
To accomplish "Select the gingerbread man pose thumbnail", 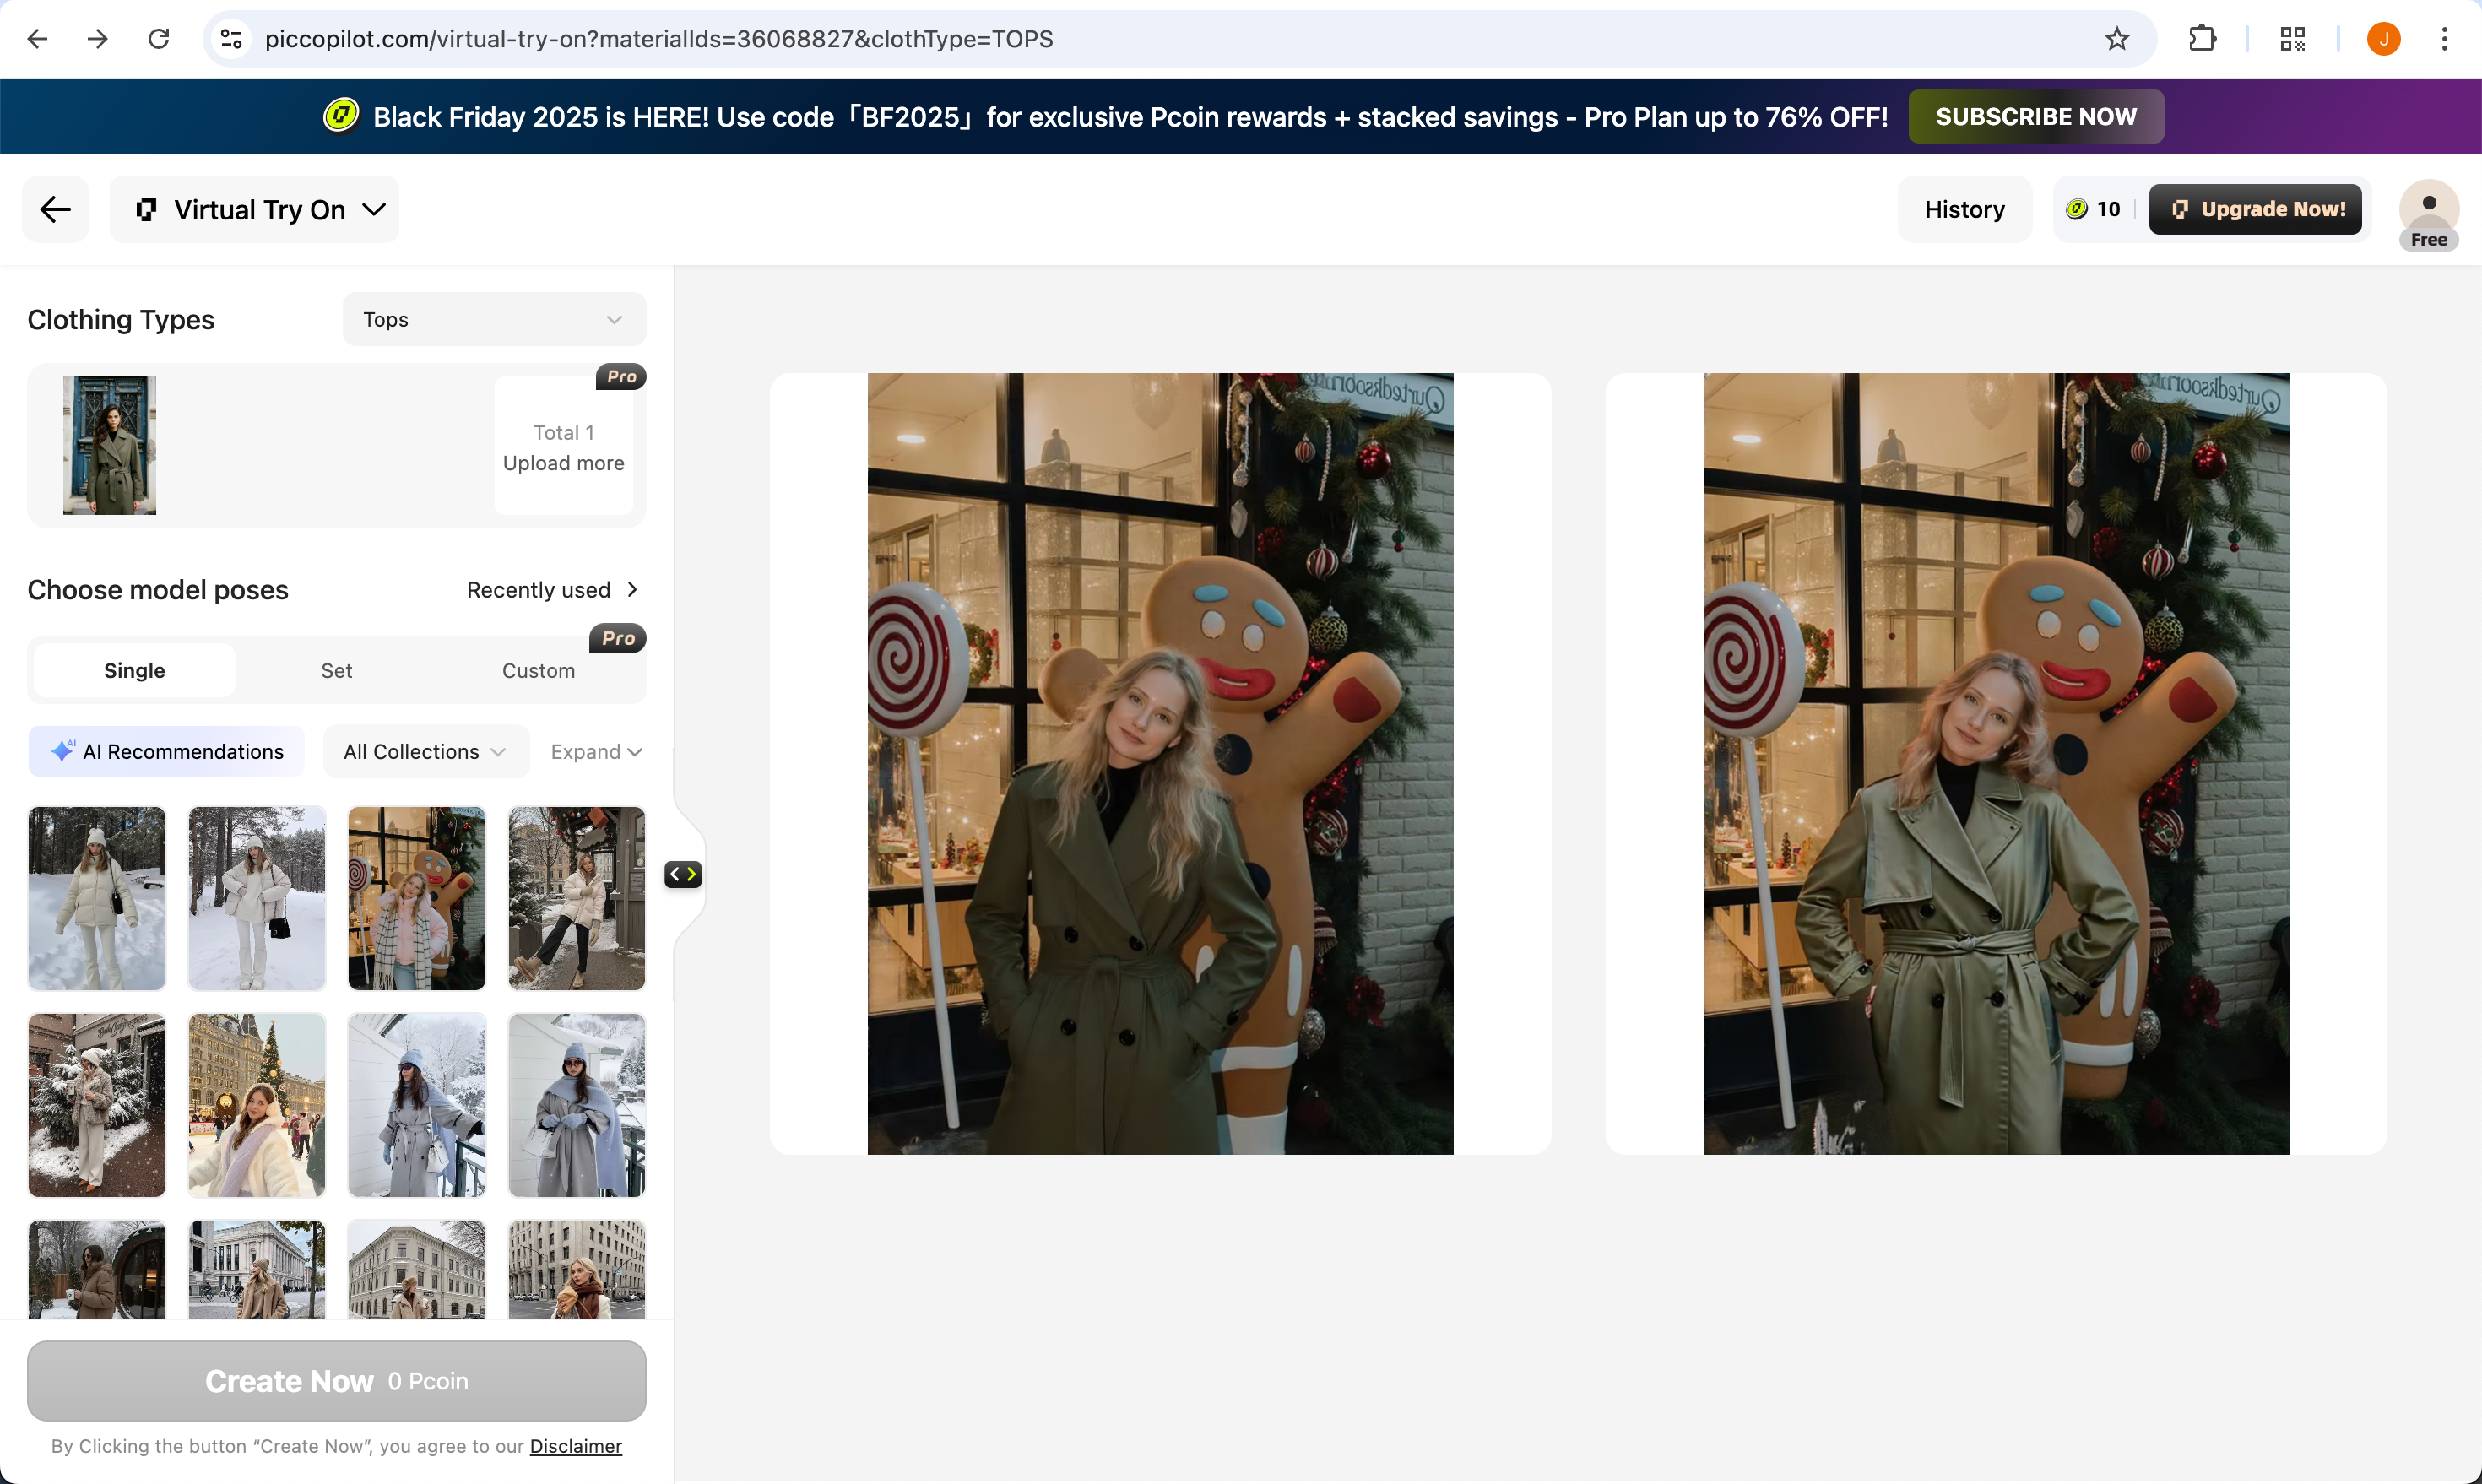I will coord(416,898).
